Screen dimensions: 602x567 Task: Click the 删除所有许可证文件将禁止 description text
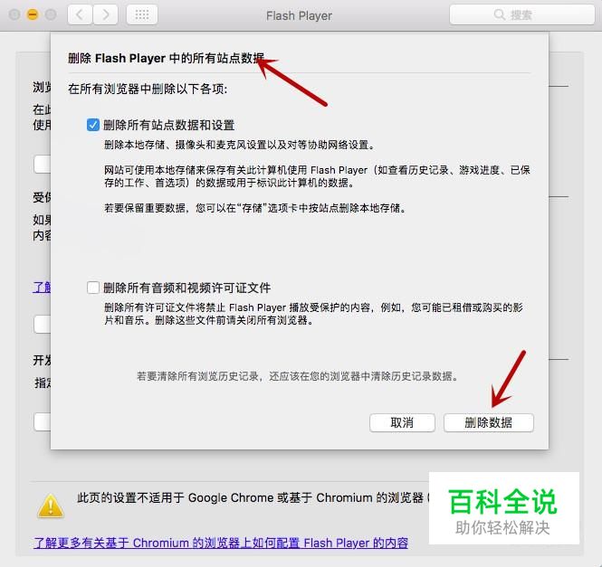pos(313,314)
